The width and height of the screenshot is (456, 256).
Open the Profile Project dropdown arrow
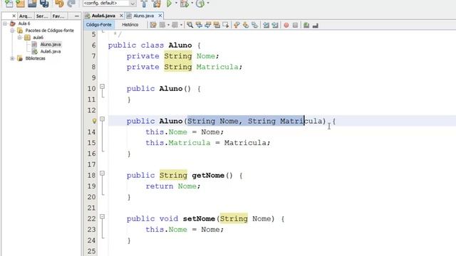click(207, 3)
